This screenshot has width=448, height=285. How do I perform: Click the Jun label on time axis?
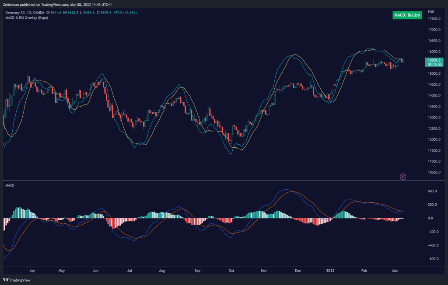coord(96,271)
